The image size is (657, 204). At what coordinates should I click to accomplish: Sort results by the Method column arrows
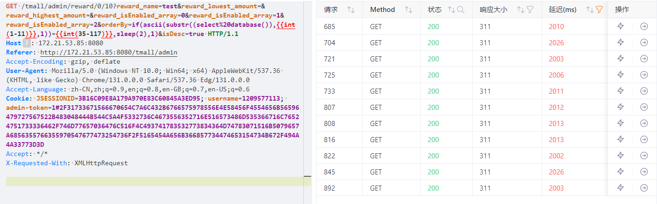(x=408, y=10)
